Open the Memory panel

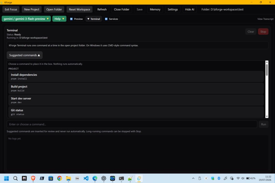pyautogui.click(x=155, y=10)
